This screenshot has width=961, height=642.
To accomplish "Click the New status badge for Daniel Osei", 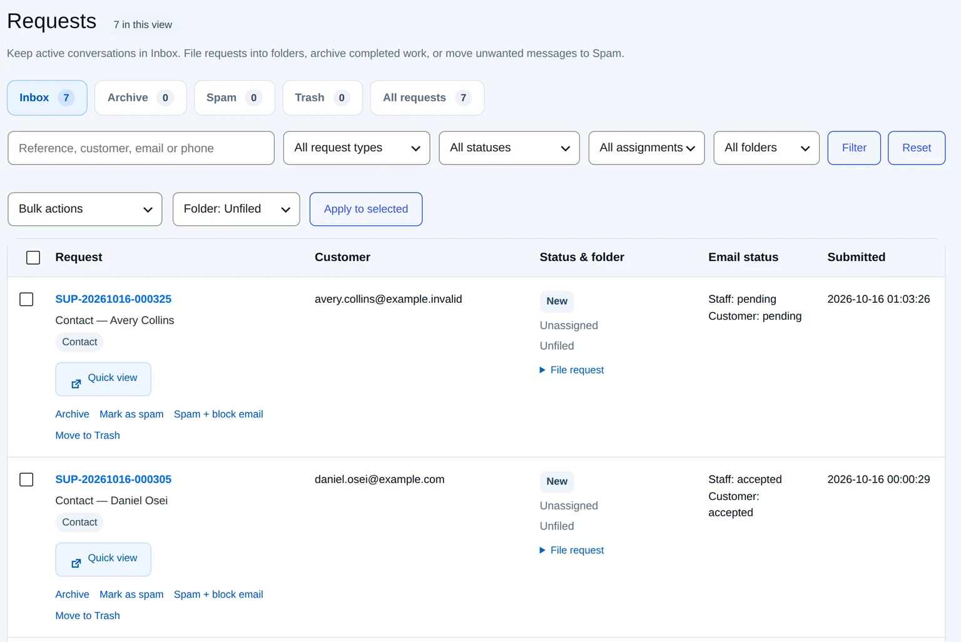I will [557, 481].
